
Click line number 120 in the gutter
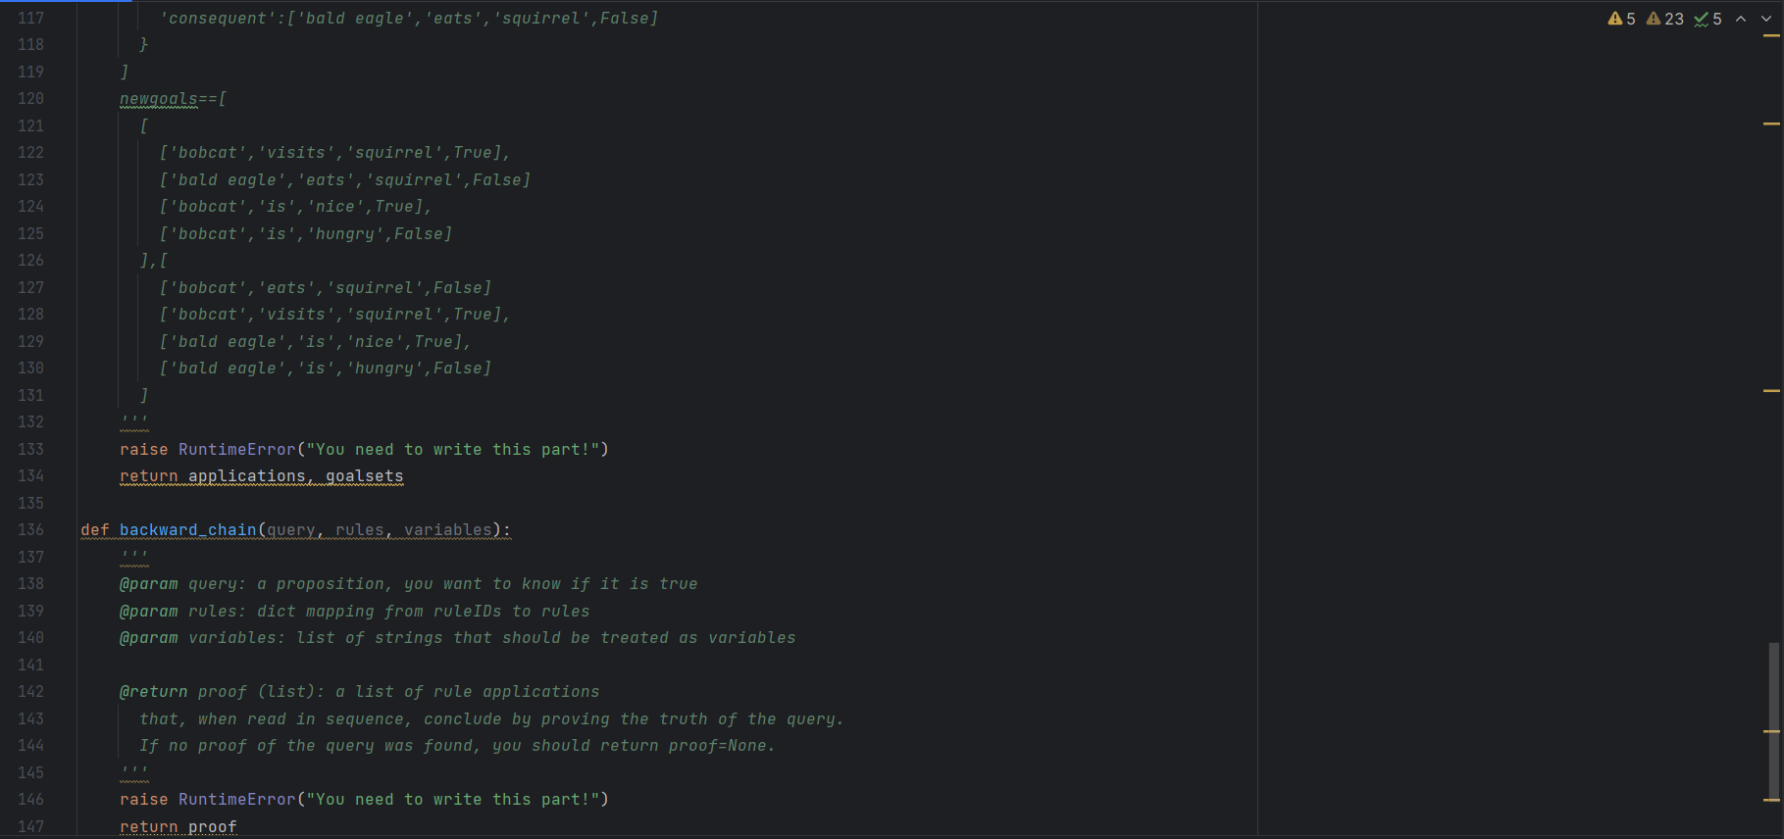click(30, 98)
